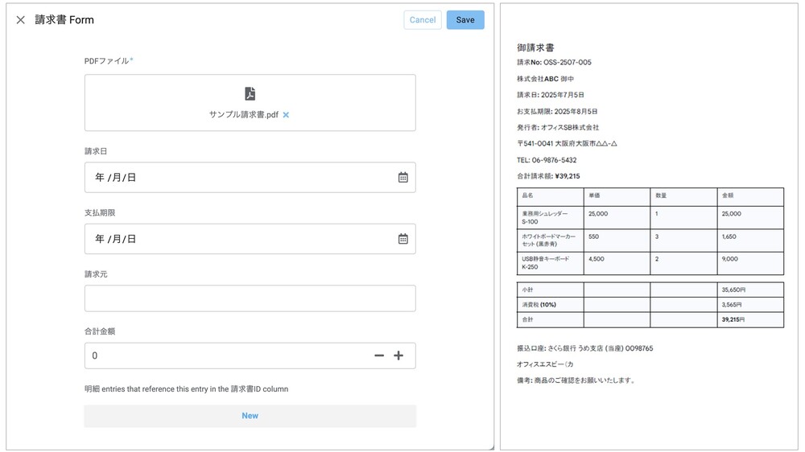805x452 pixels.
Task: Click the PDF file icon in upload box
Action: (250, 94)
